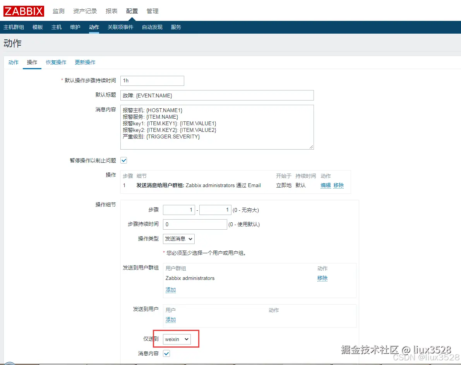Click 添加 under 发送到用户群组

click(171, 290)
